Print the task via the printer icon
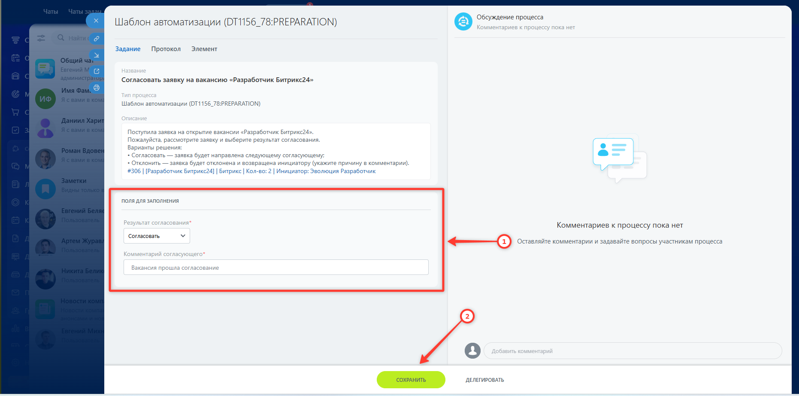The height and width of the screenshot is (396, 799). pyautogui.click(x=97, y=88)
